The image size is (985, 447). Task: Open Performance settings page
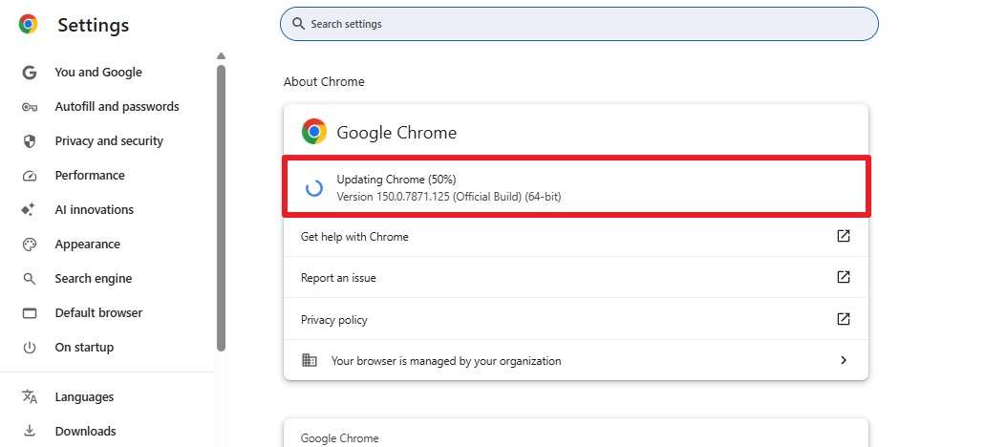click(x=90, y=175)
